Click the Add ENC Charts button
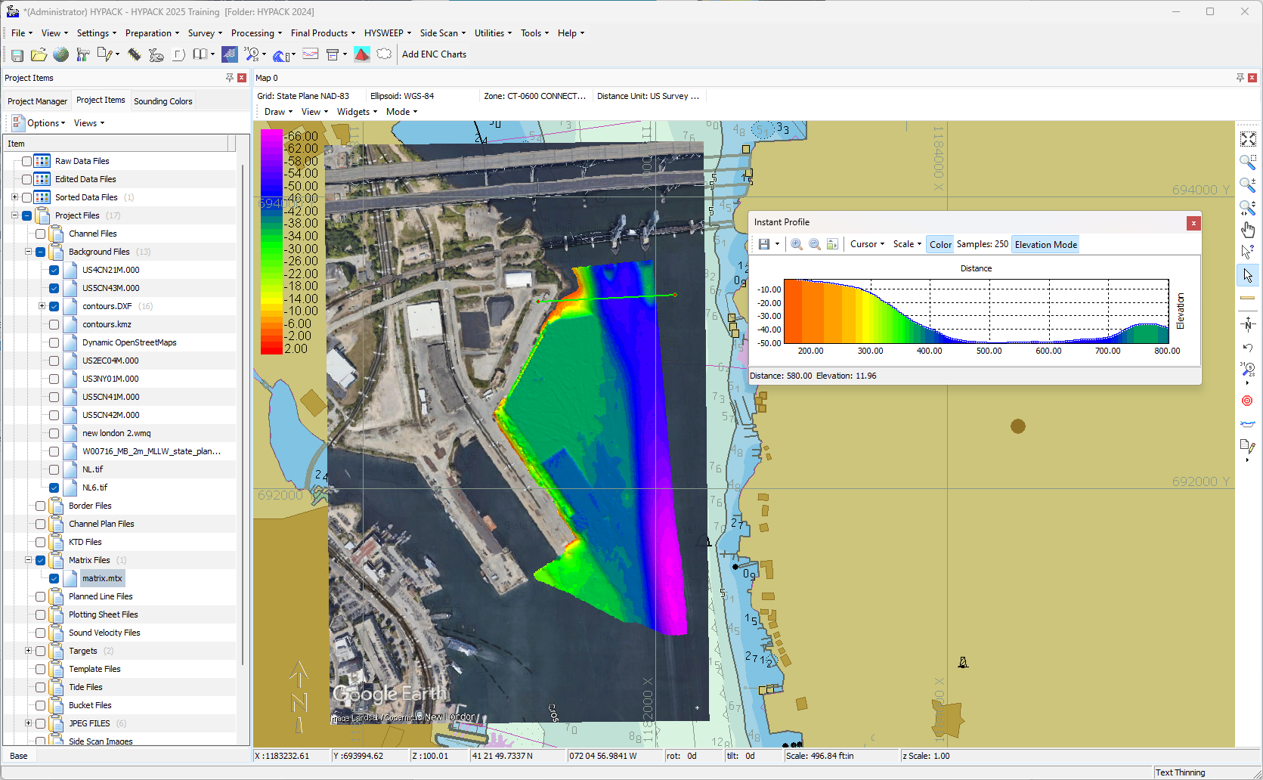1263x780 pixels. (x=434, y=54)
